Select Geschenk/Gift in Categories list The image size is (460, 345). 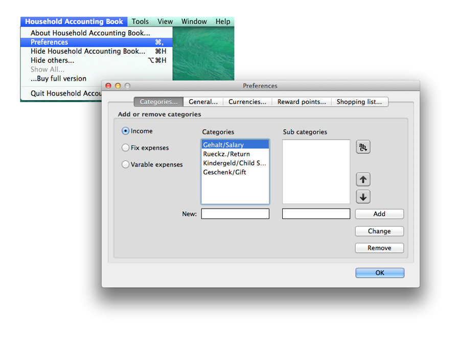(225, 172)
